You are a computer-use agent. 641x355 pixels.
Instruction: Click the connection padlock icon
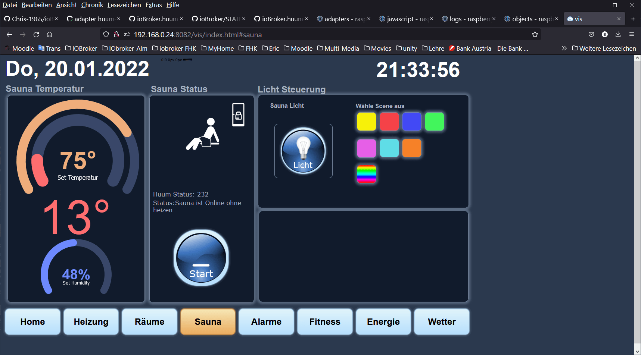[116, 35]
